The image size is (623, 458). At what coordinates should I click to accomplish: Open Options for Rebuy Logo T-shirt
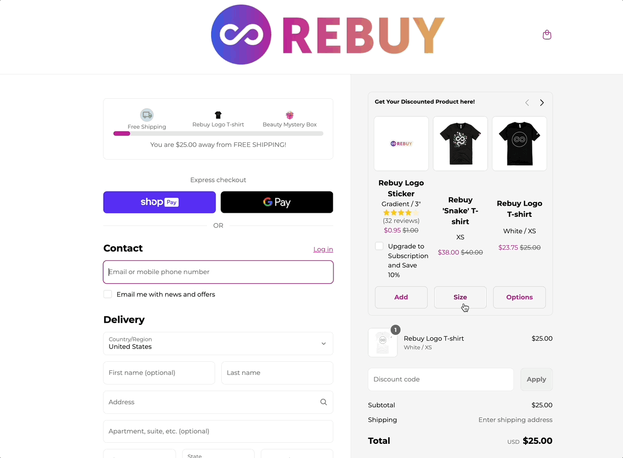pyautogui.click(x=519, y=297)
